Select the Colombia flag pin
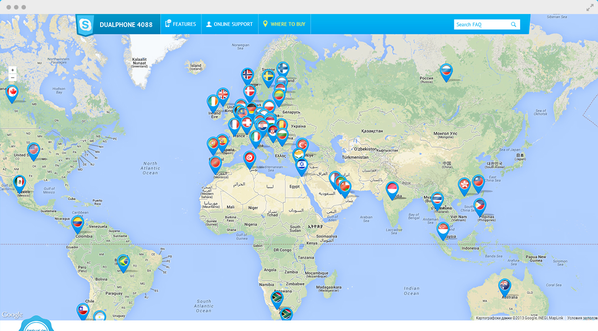The width and height of the screenshot is (598, 331). click(77, 224)
